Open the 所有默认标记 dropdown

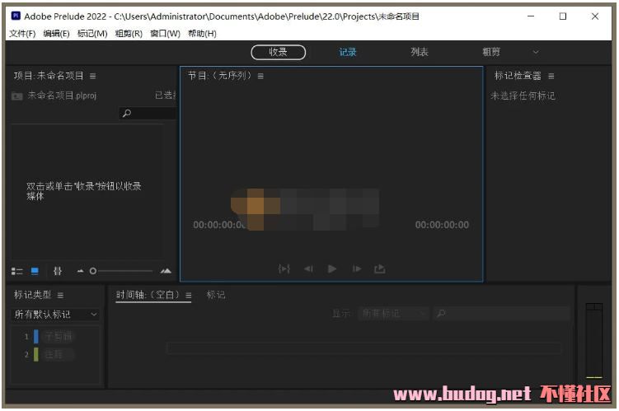pos(55,315)
